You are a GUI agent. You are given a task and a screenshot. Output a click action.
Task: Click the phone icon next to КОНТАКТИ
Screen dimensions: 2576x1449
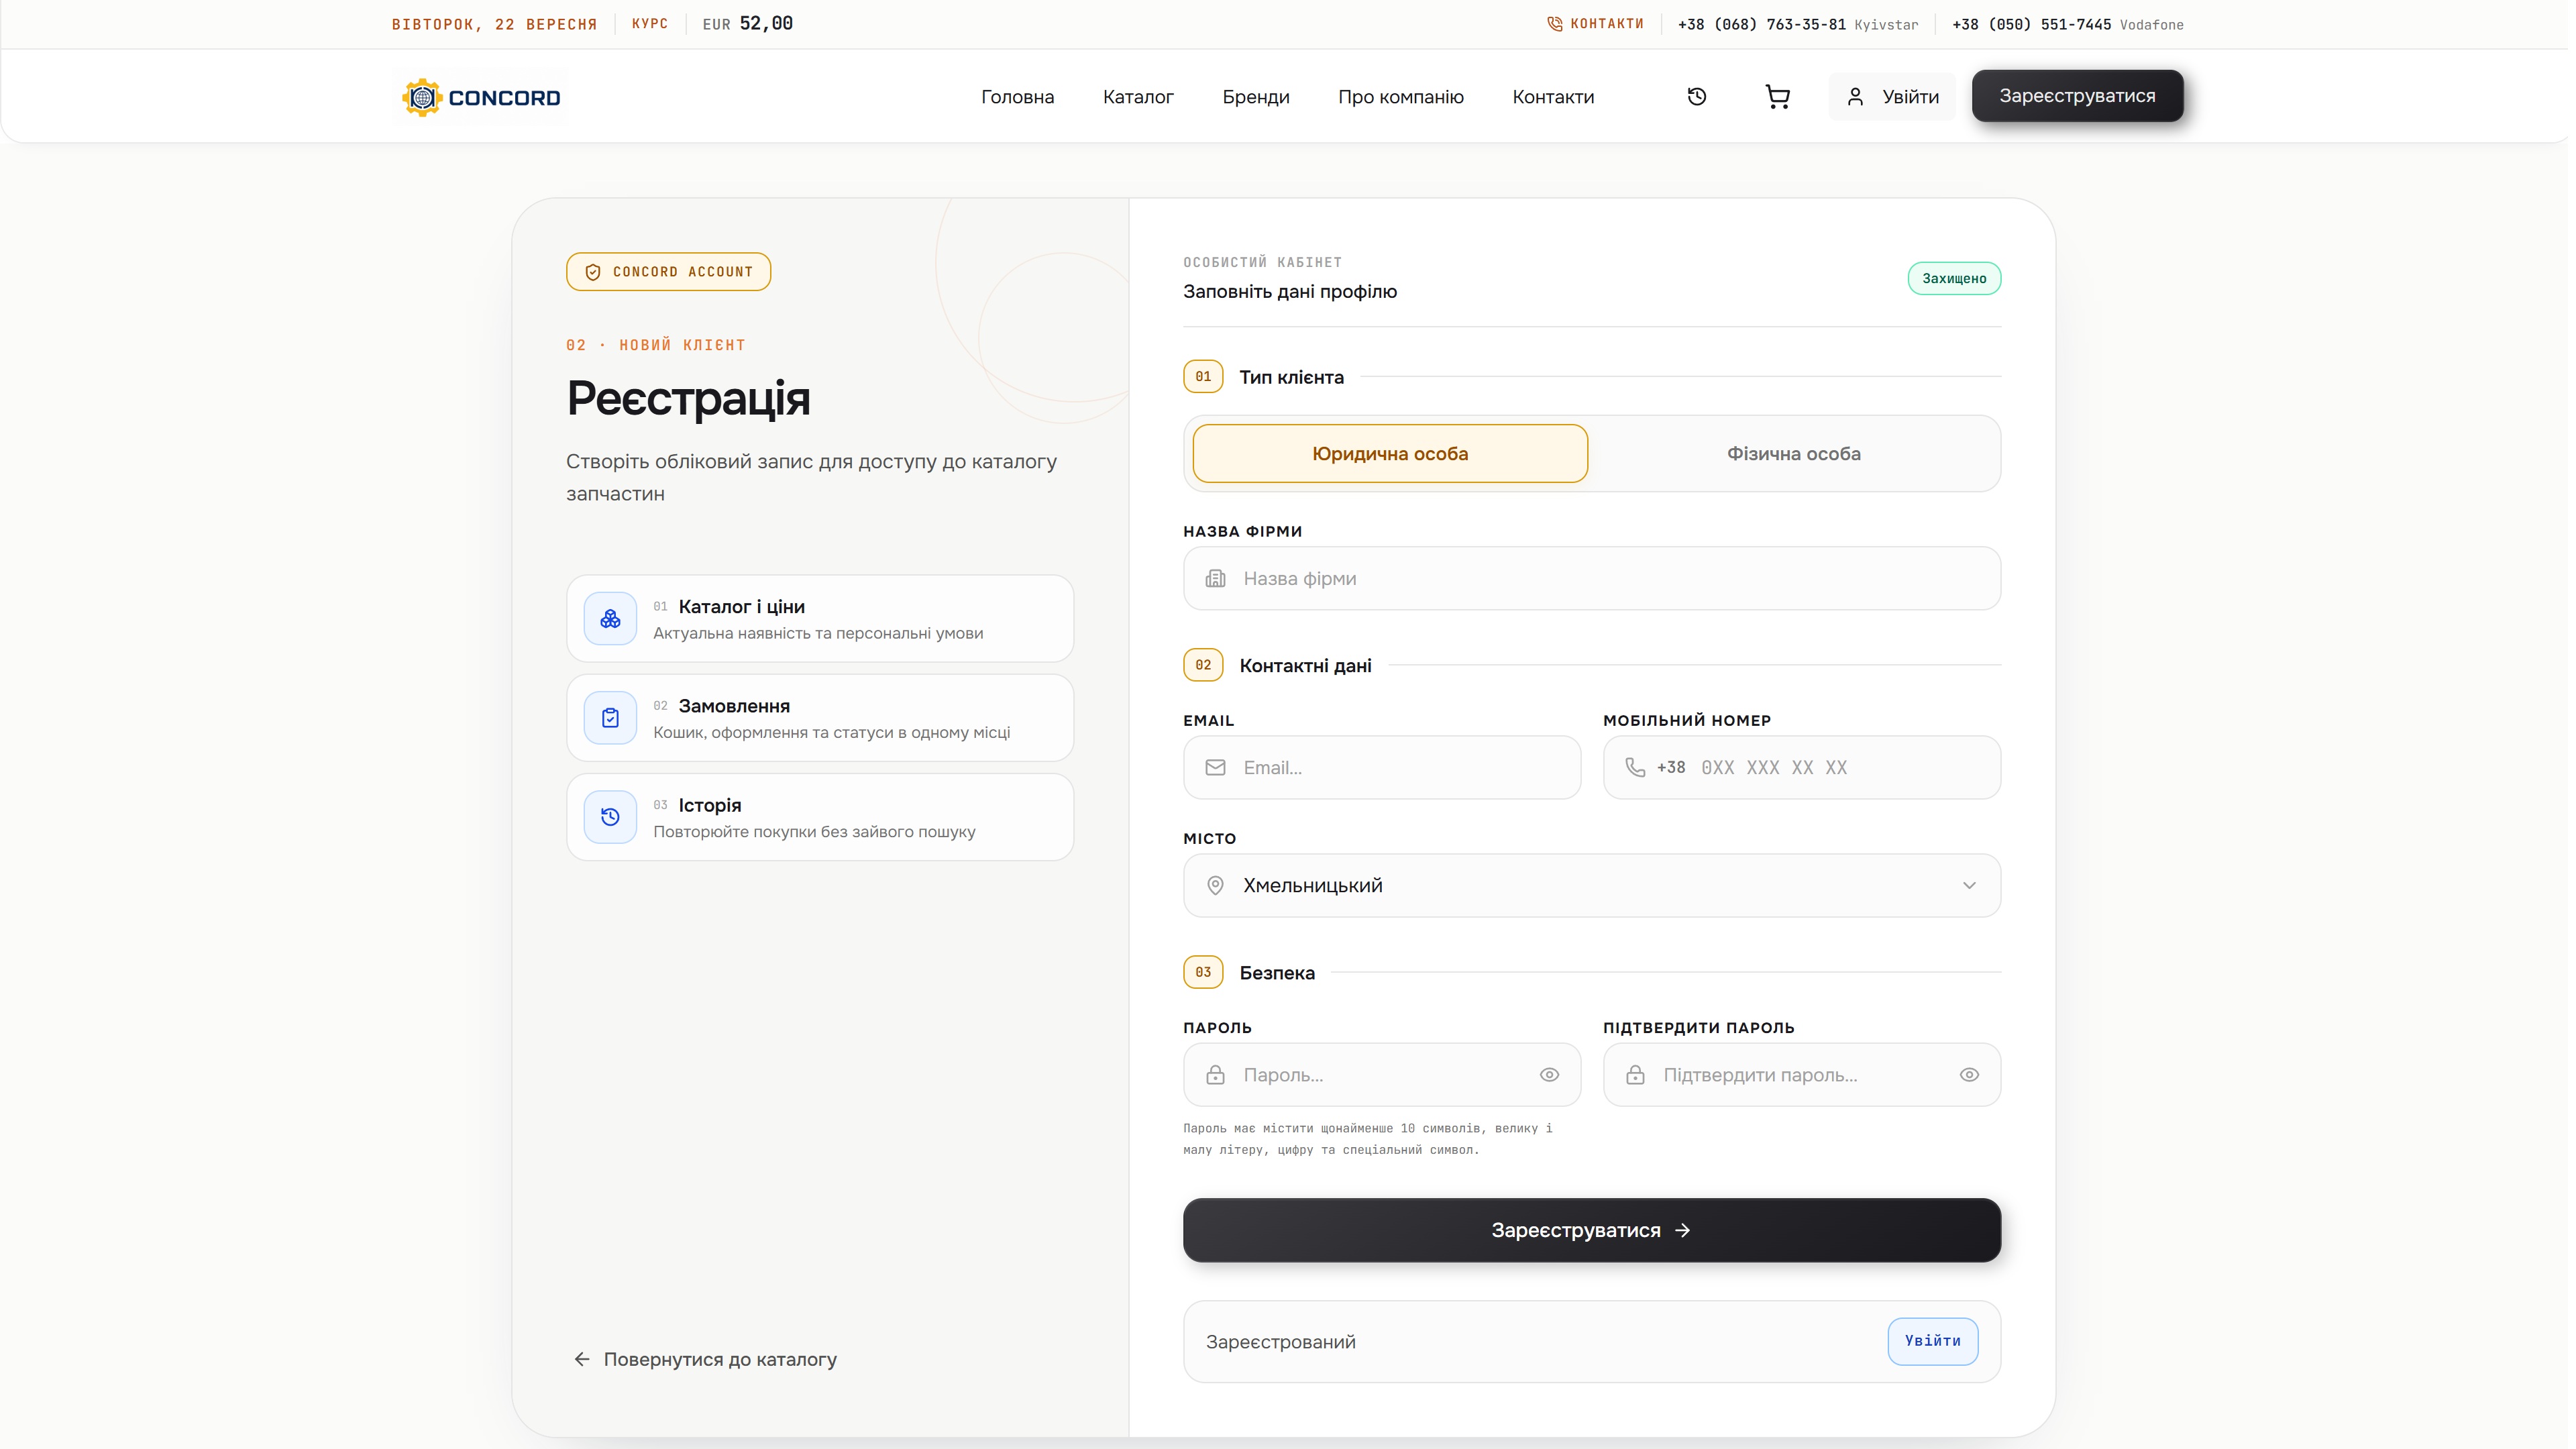[x=1554, y=24]
